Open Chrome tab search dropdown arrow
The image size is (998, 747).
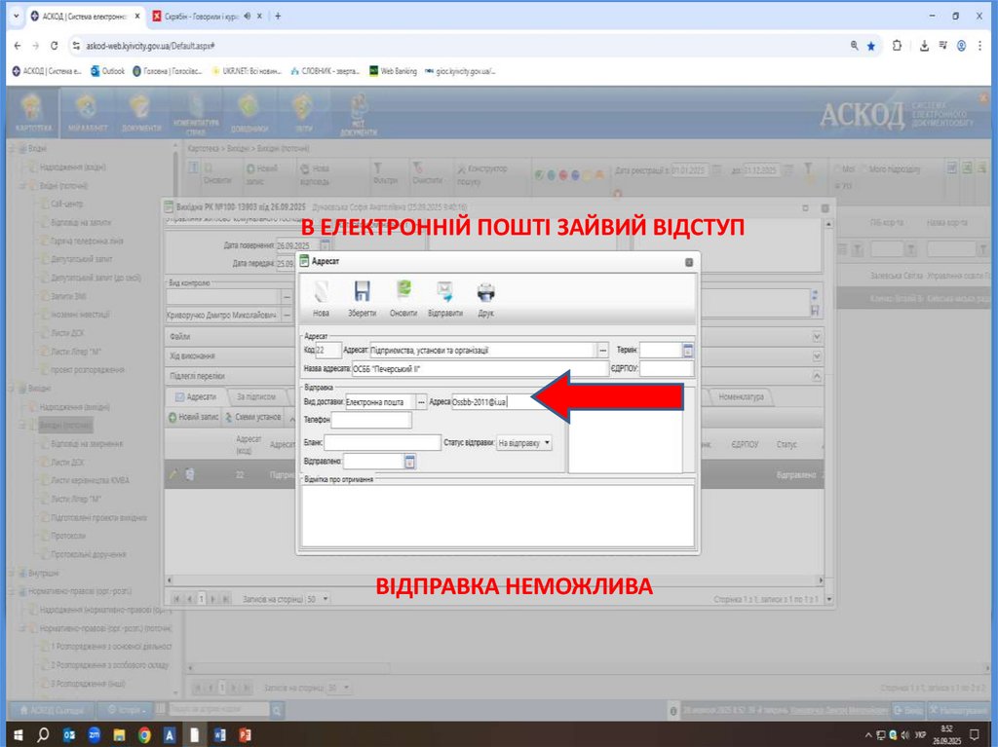(17, 16)
